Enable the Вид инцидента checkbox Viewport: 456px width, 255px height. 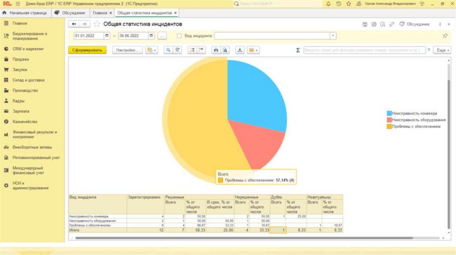click(x=179, y=36)
